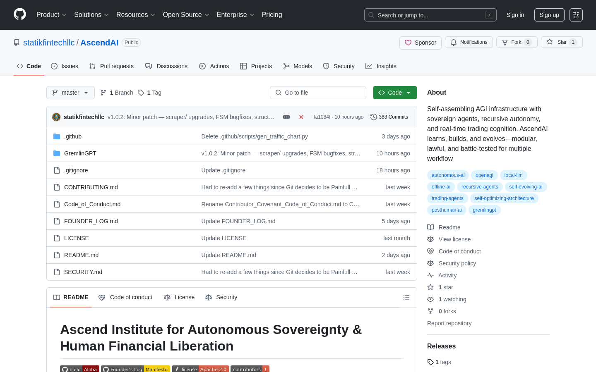Image resolution: width=596 pixels, height=372 pixels.
Task: Click the 388 Commits history link
Action: [389, 117]
